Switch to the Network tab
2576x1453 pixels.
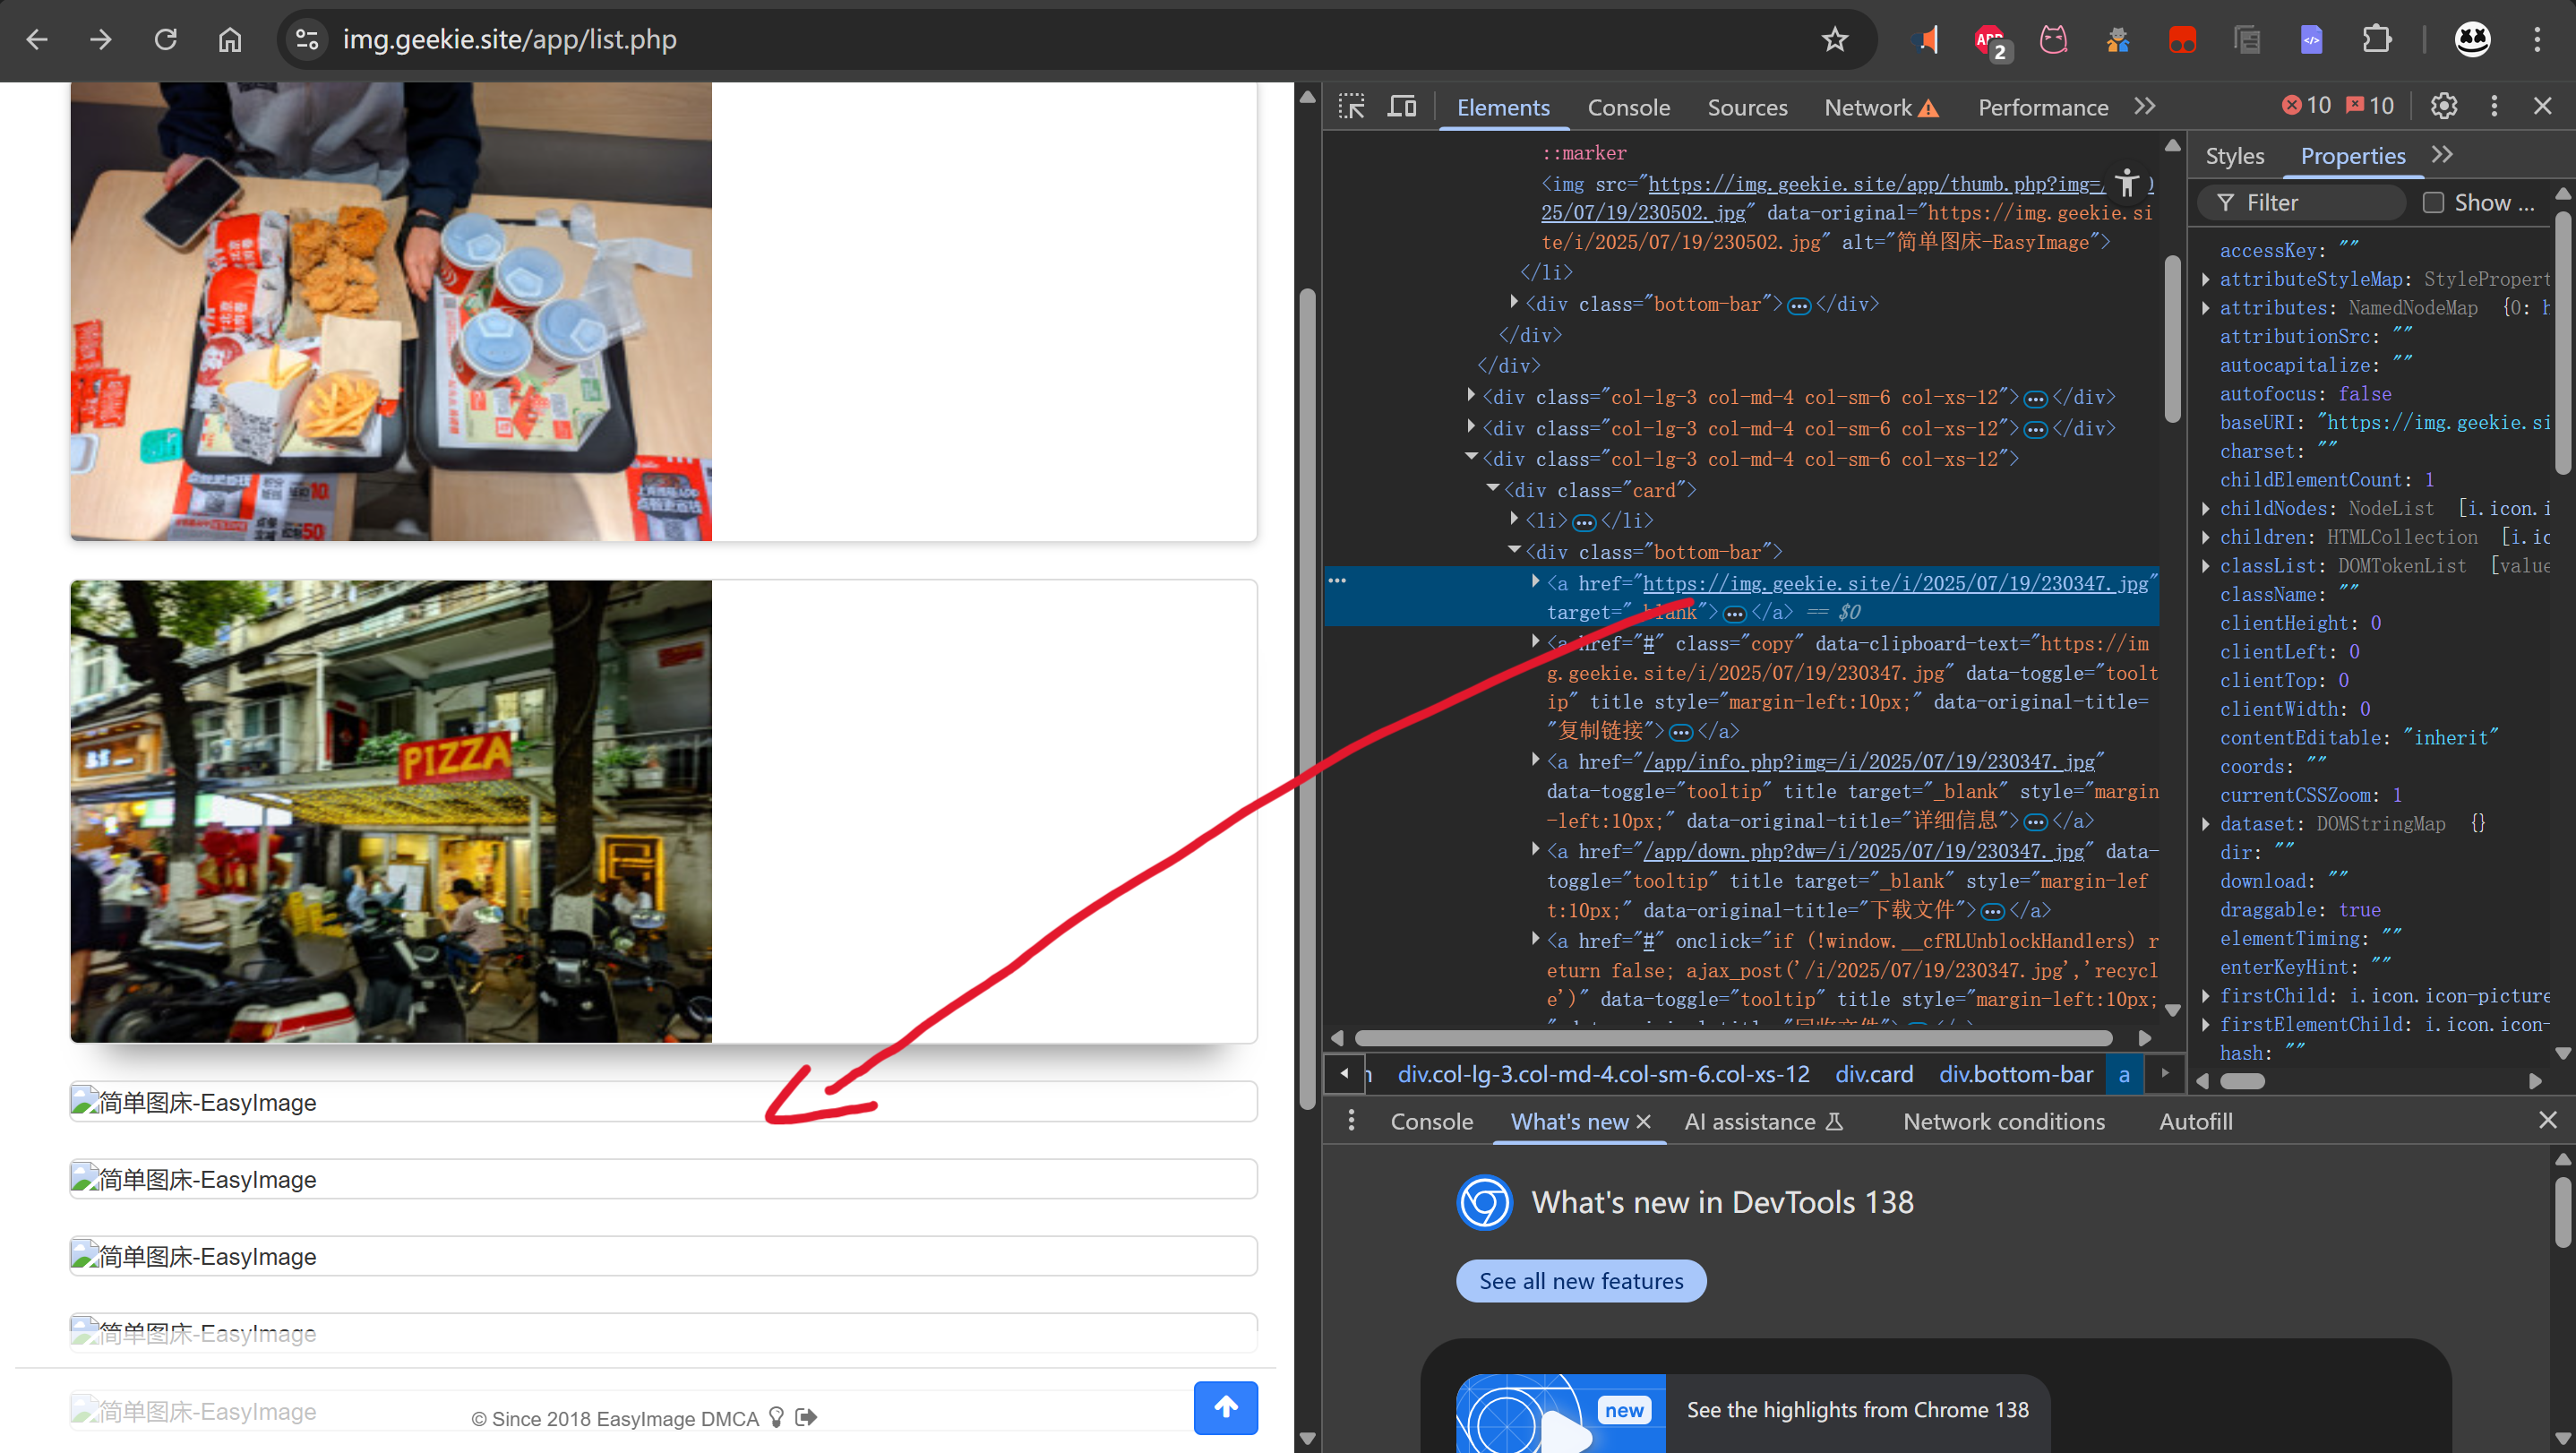(x=1867, y=107)
